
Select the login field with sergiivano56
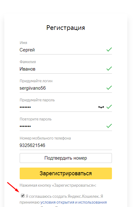tap(66, 88)
